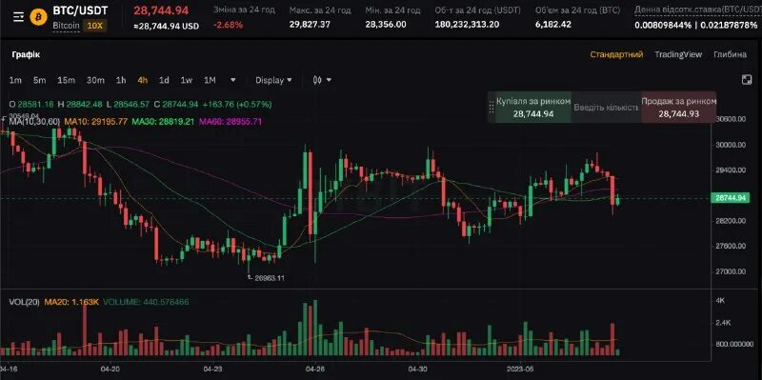Select the 1h timeframe
The image size is (762, 380).
(x=121, y=80)
